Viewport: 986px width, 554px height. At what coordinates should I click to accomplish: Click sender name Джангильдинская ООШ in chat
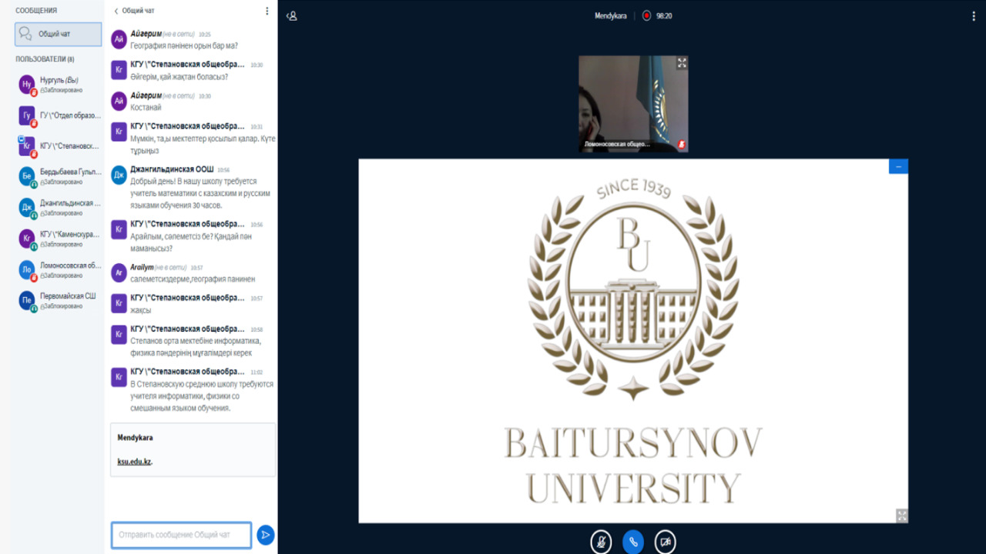(x=172, y=169)
